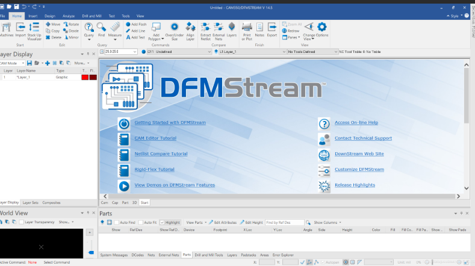Select the Dcode edit command

(x=71, y=31)
